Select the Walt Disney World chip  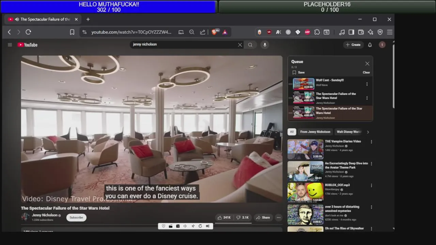(x=348, y=132)
